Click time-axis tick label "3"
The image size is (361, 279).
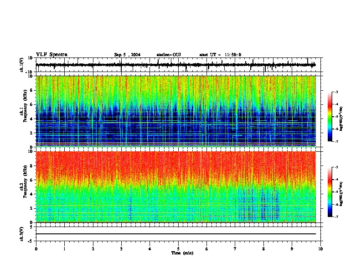tap(121, 249)
